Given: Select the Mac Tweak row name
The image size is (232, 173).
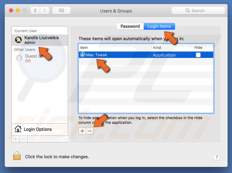Looking at the screenshot, I should 97,55.
